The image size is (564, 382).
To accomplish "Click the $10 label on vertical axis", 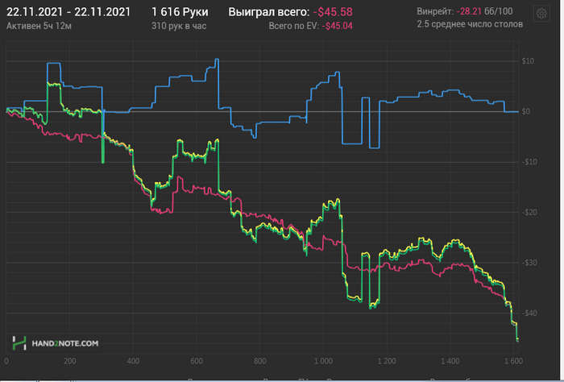I will coord(528,60).
